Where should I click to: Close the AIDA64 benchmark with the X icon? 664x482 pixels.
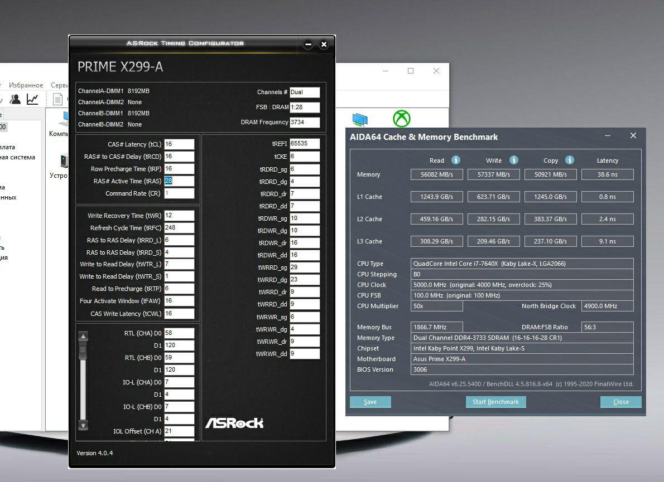[633, 135]
